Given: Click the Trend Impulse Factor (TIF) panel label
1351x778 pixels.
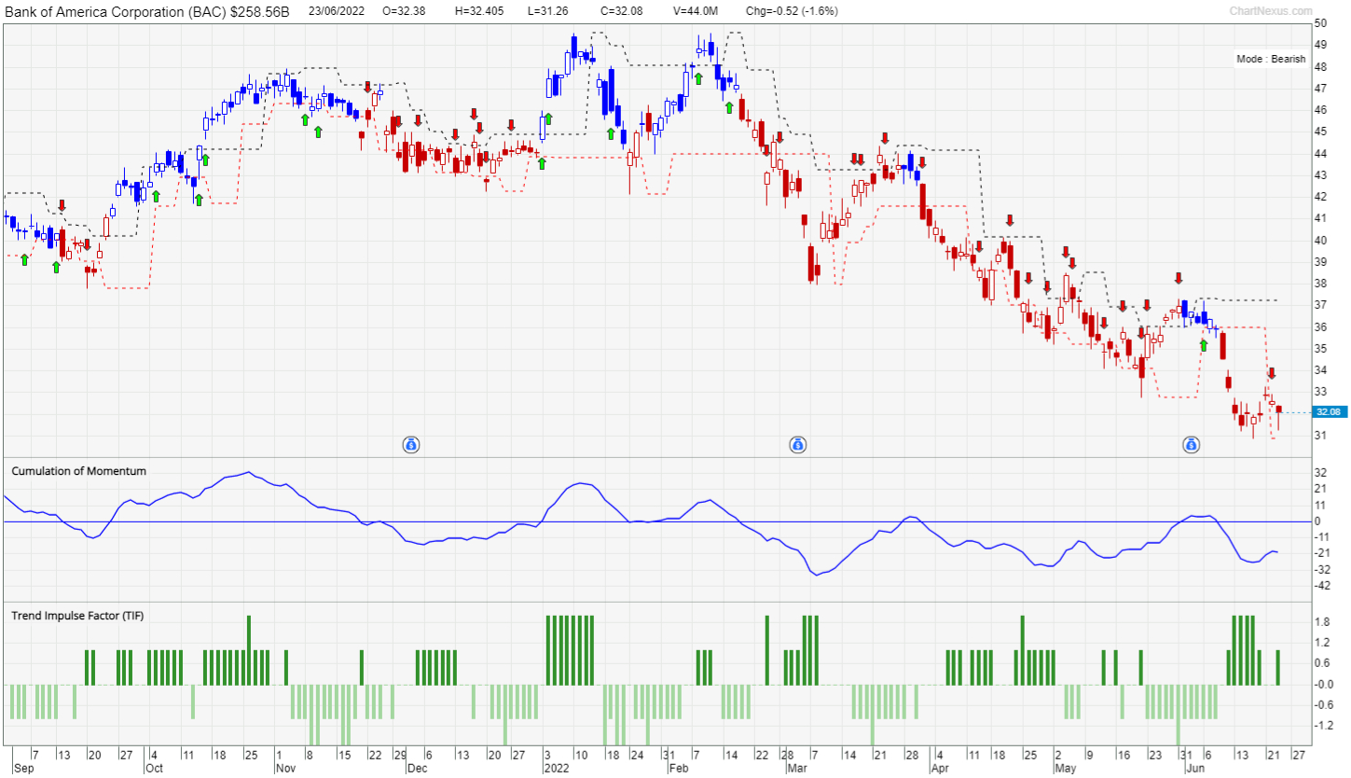Looking at the screenshot, I should tap(77, 616).
